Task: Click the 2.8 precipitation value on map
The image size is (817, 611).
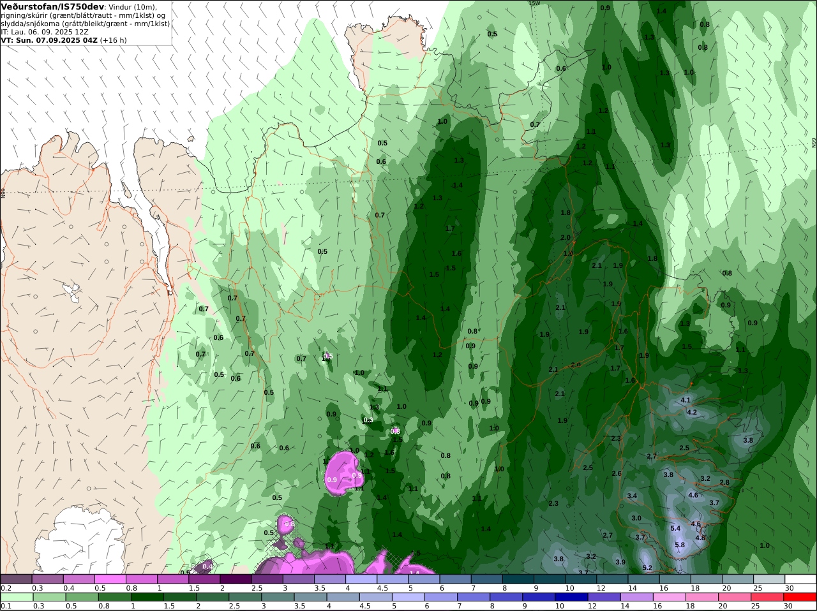Action: [x=724, y=482]
